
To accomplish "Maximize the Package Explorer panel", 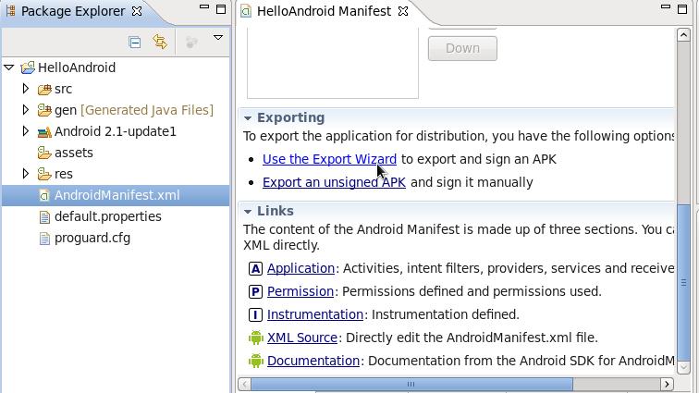I will pyautogui.click(x=221, y=9).
